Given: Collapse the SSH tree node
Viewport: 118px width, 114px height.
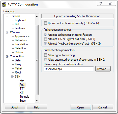Looking at the screenshot, I should coord(12,77).
